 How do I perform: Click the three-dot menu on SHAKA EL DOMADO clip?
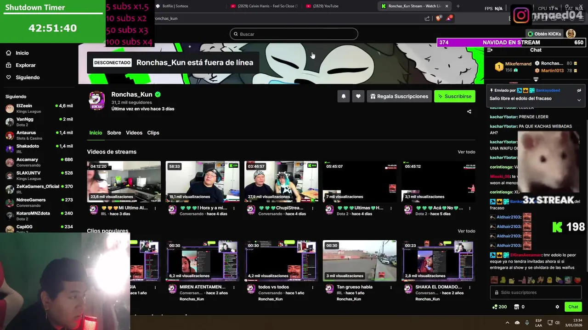[470, 287]
